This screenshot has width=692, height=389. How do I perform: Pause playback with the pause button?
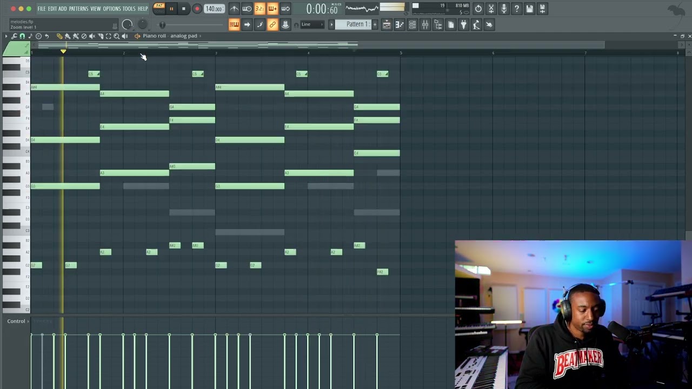(x=171, y=9)
